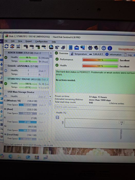Click the status last updated text in status bar
The height and width of the screenshot is (180, 135).
click(x=28, y=145)
